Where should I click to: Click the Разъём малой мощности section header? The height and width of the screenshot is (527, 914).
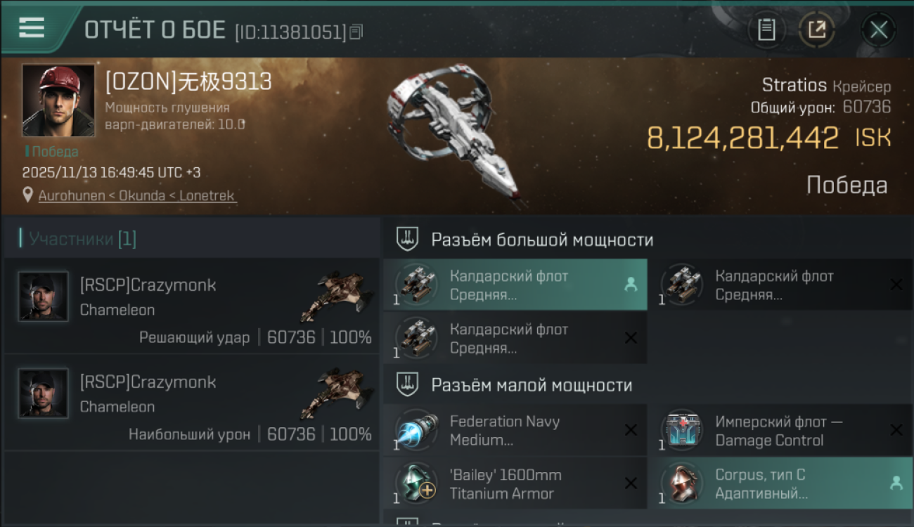click(x=532, y=385)
